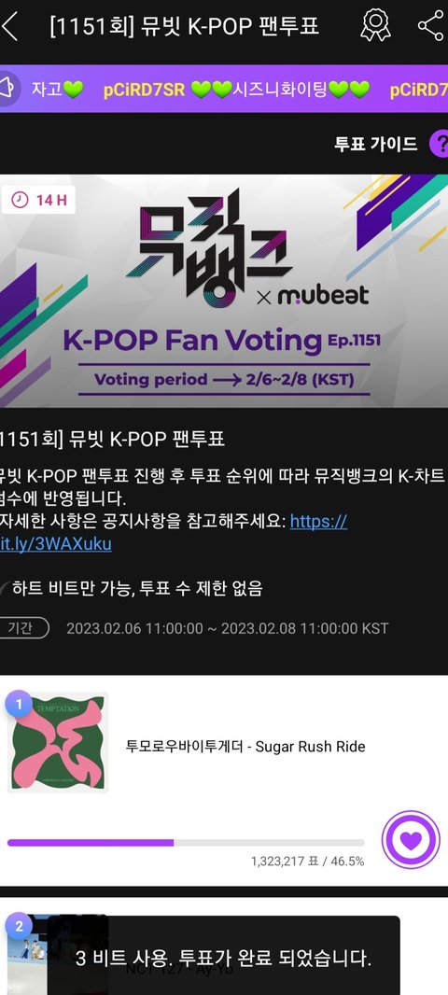Open the 투표 가이드 voting guide

click(375, 144)
